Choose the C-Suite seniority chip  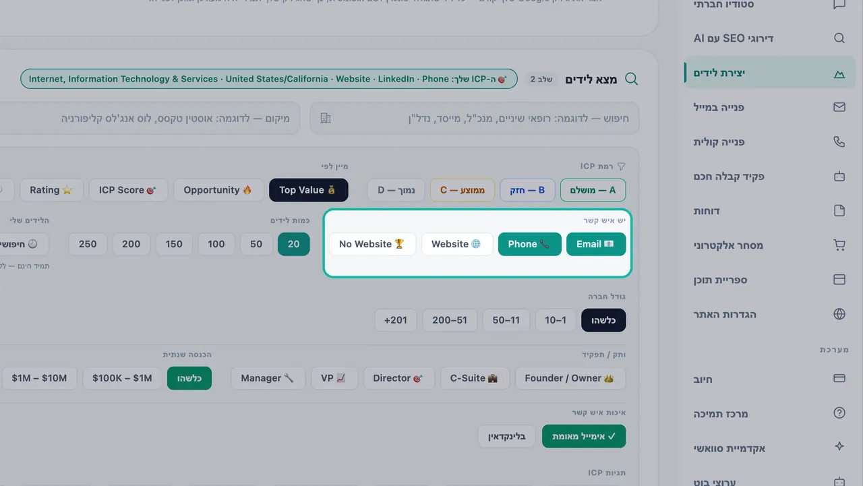pyautogui.click(x=474, y=378)
